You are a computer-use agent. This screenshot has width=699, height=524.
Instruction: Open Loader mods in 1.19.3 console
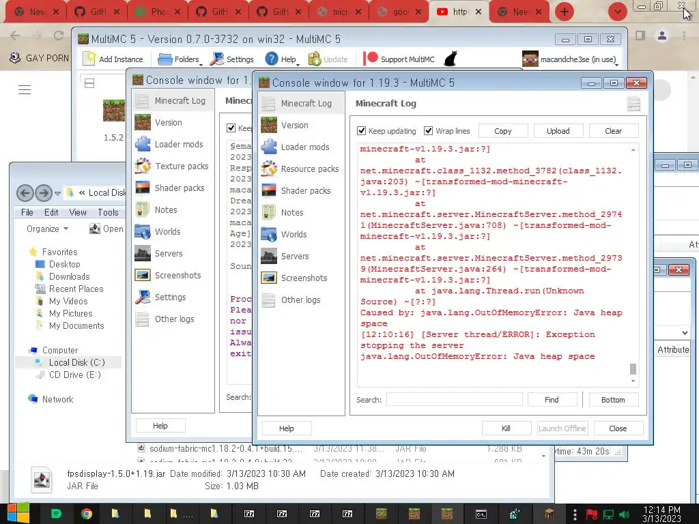(301, 147)
